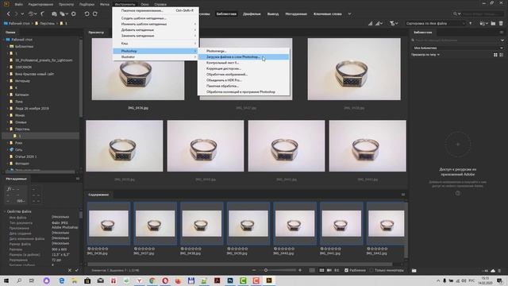508x286 pixels.
Task: Click the larger thumbnail plus icon
Action: tap(300, 270)
